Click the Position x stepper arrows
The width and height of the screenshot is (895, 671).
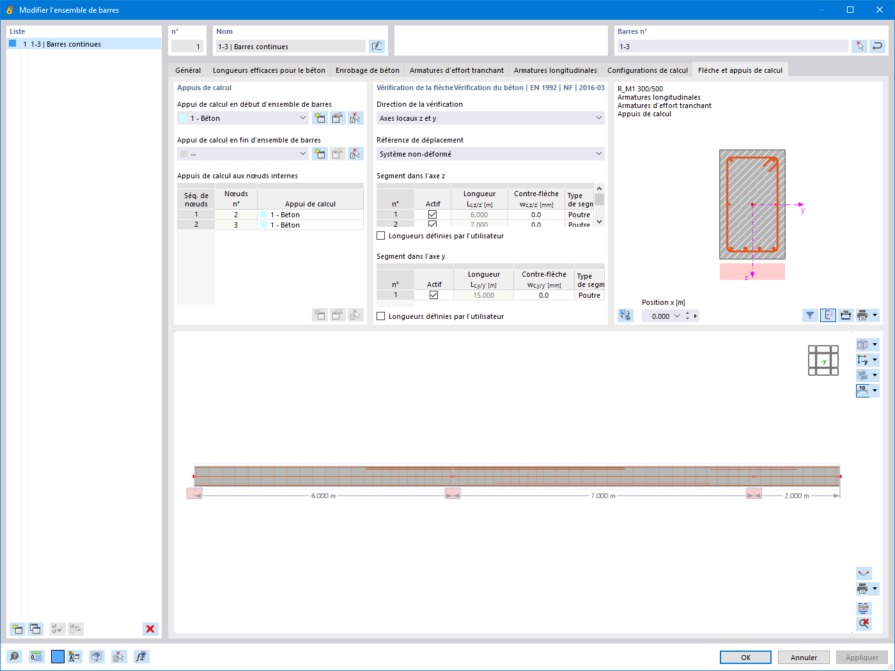pyautogui.click(x=688, y=316)
